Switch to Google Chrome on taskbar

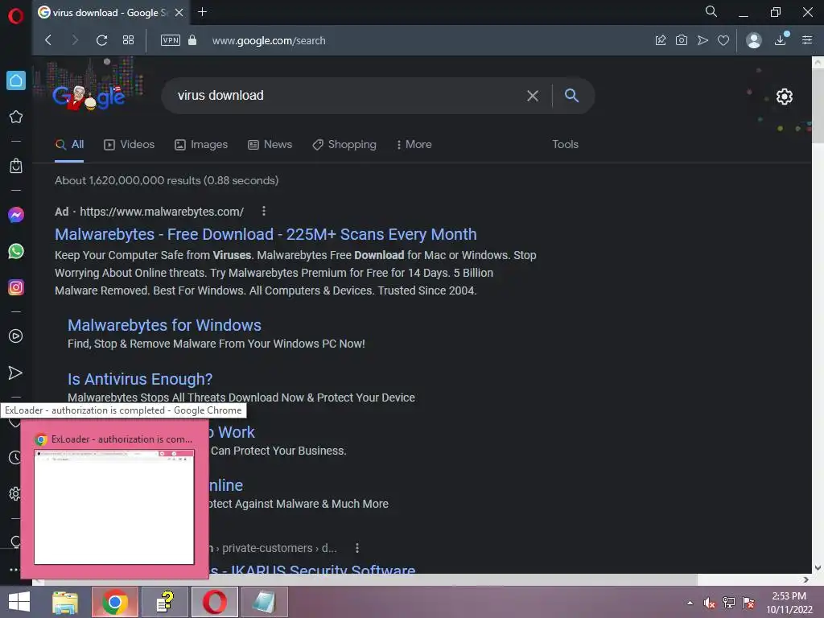(115, 602)
